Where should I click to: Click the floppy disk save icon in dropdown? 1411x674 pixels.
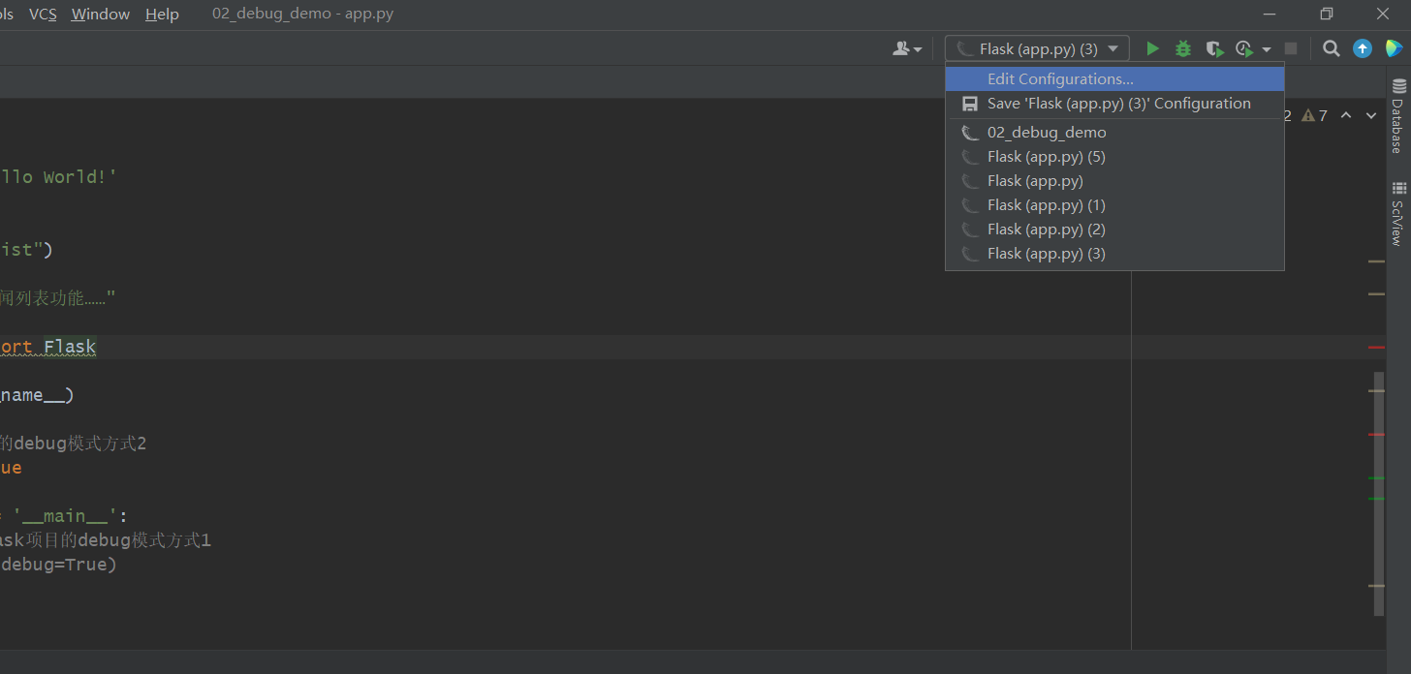pos(969,104)
